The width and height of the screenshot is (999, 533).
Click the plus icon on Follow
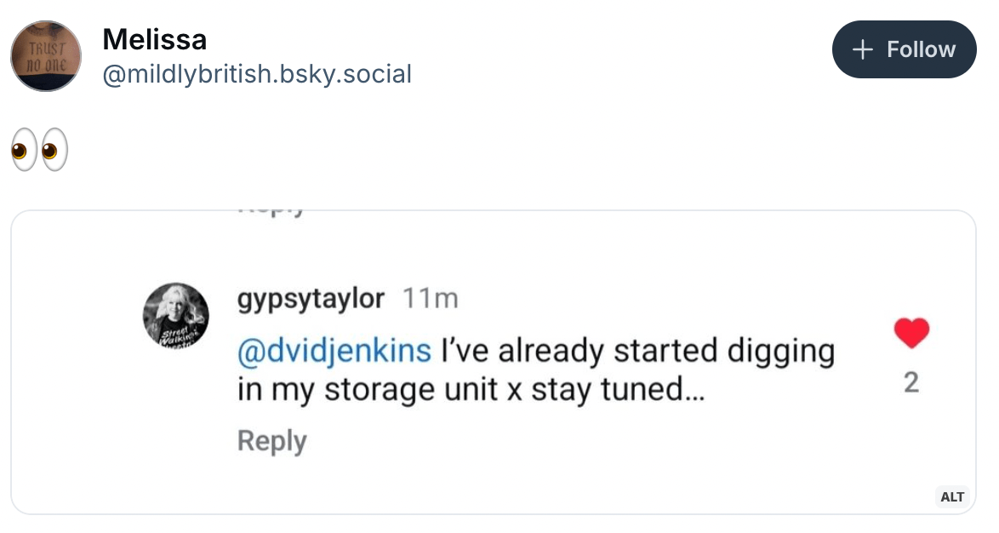tap(863, 50)
